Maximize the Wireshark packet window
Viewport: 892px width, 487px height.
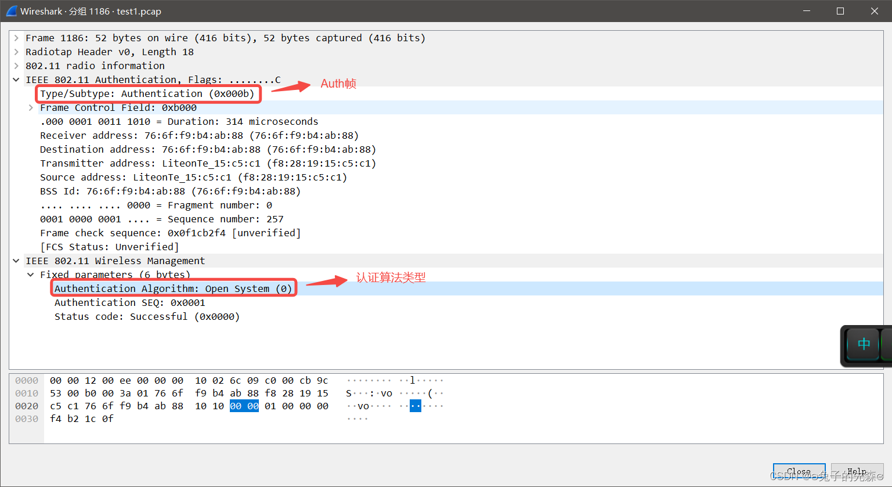tap(840, 11)
